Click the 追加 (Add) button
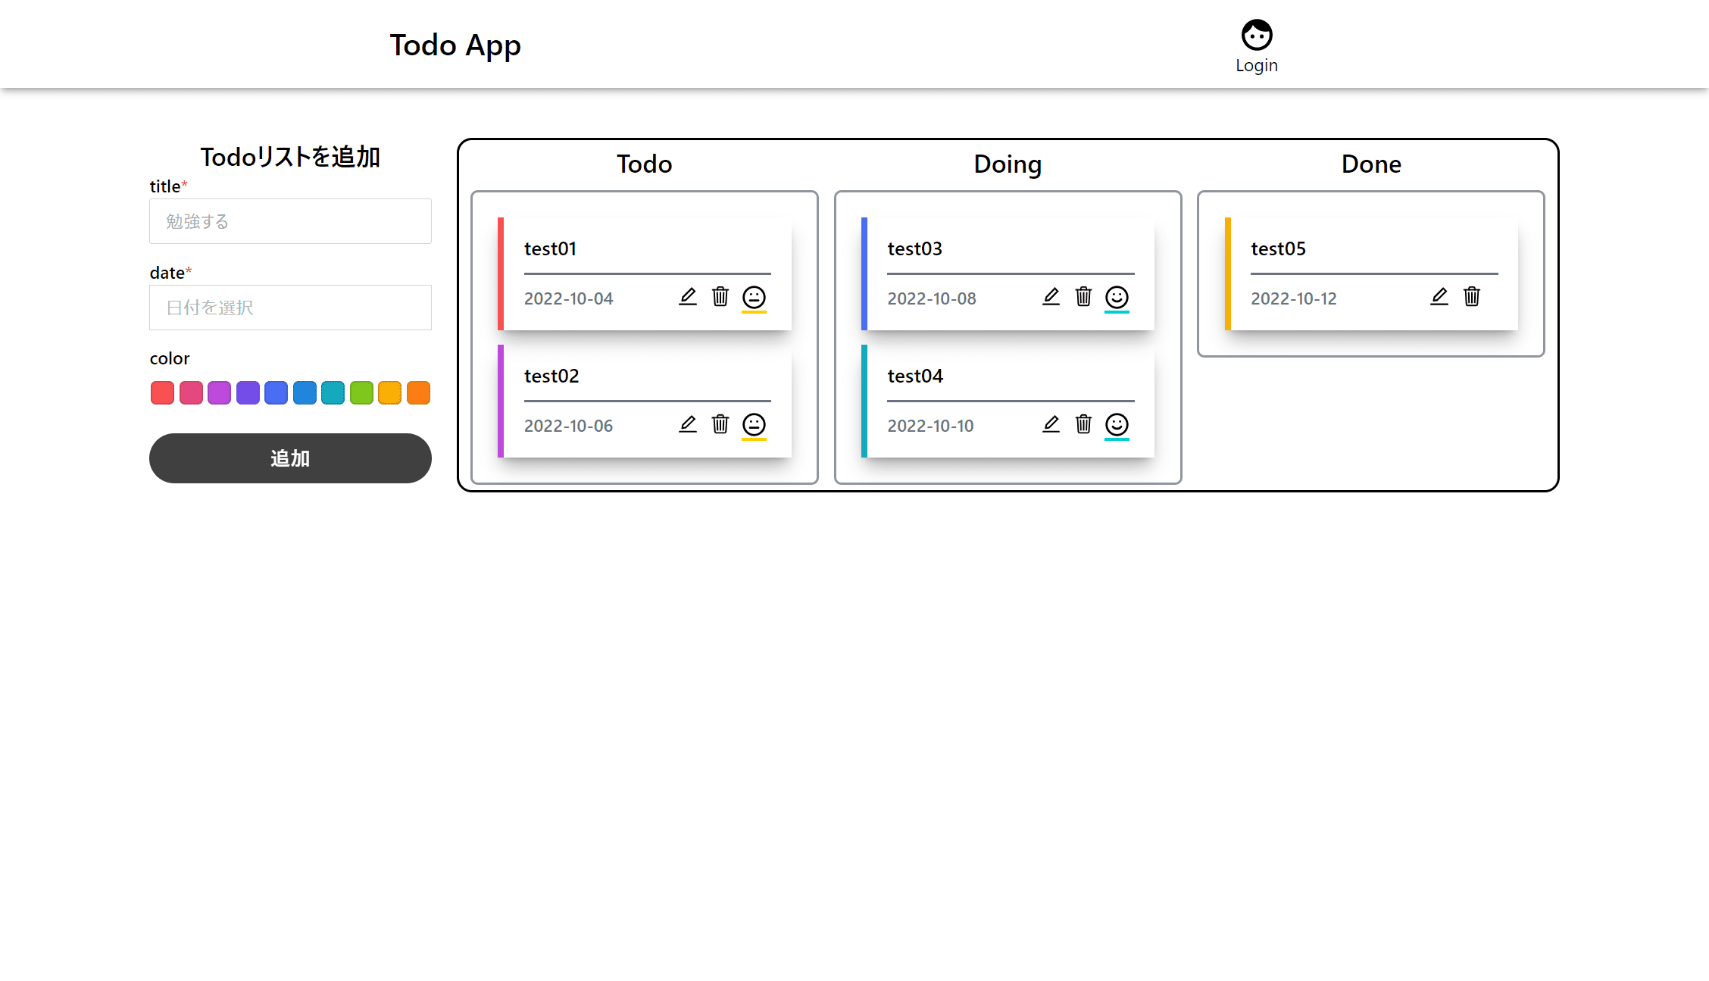Screen dimensions: 1709x981 click(x=290, y=458)
